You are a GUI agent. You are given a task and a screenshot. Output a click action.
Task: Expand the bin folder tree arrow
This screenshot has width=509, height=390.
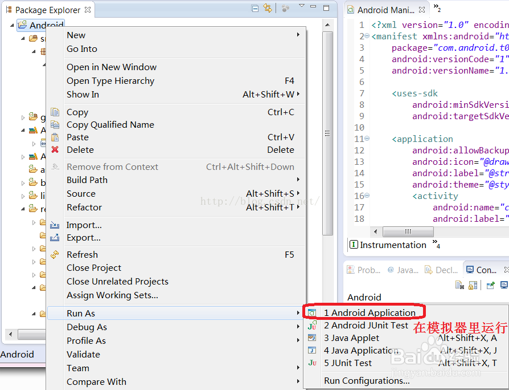23,183
